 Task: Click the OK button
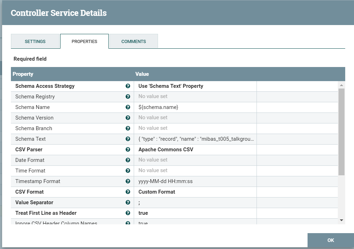(x=330, y=240)
